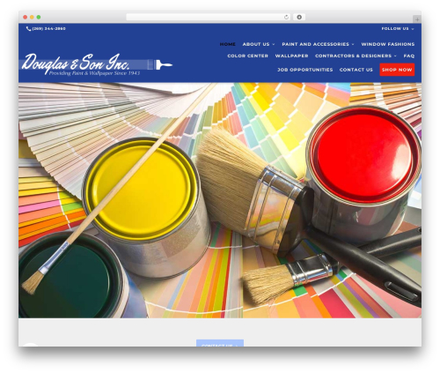
Task: Expand the Follow Us dropdown
Action: [398, 28]
